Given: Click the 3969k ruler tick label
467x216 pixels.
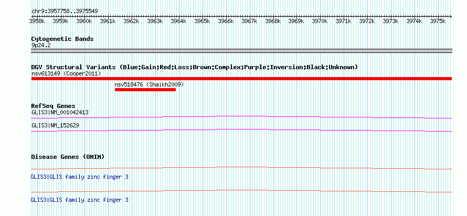Looking at the screenshot, I should pos(296,21).
